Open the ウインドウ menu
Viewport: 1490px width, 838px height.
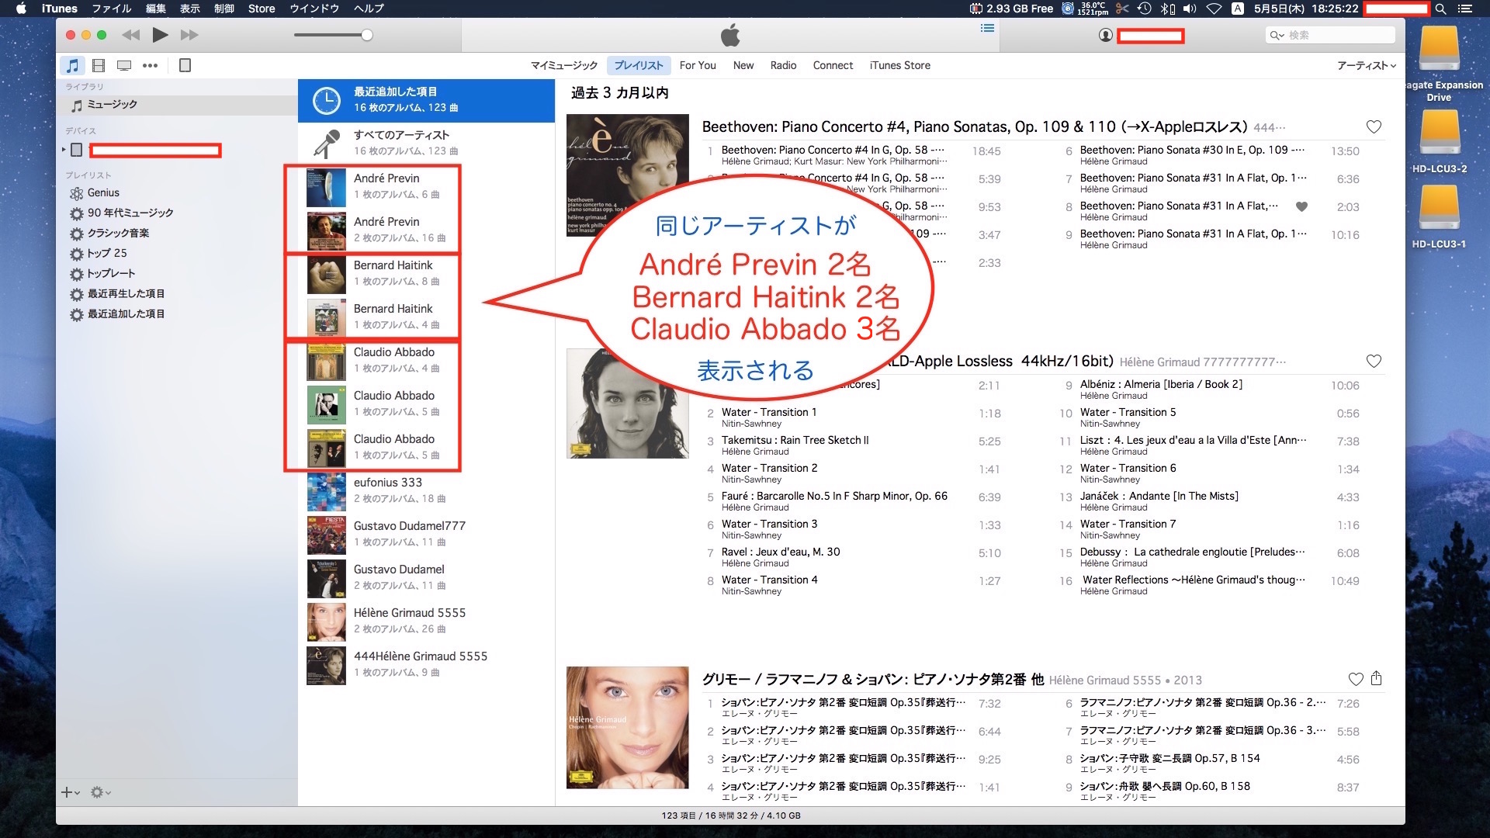314,9
